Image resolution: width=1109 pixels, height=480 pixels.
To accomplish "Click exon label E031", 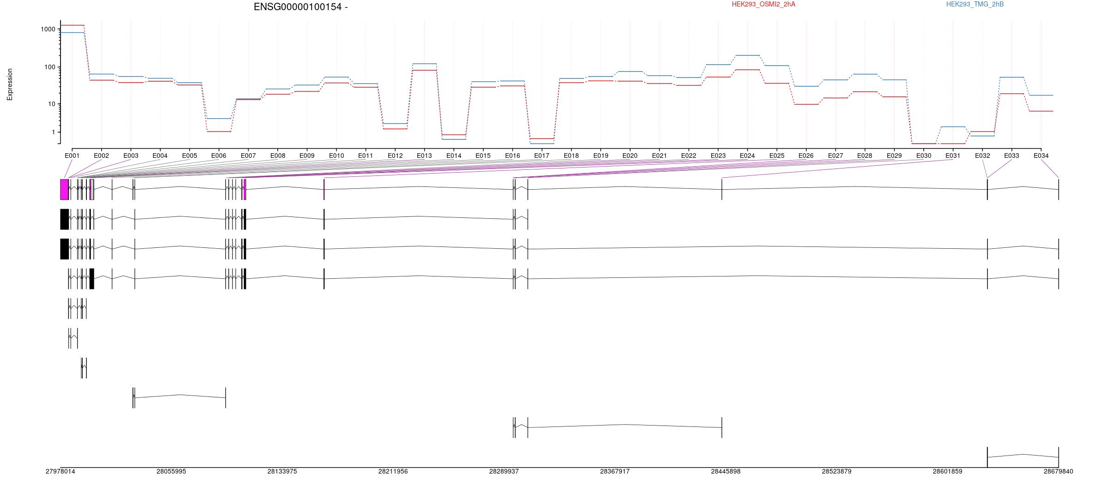I will click(953, 156).
